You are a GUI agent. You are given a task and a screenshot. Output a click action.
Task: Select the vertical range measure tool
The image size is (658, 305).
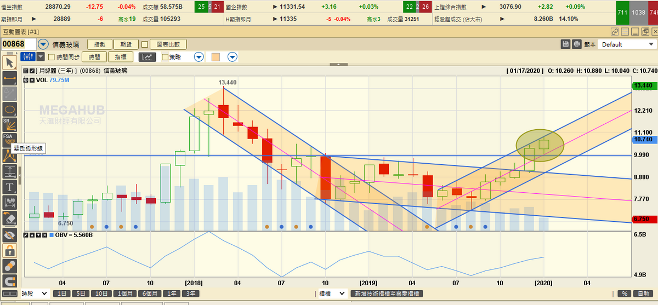[9, 171]
